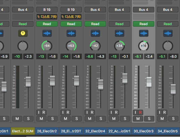Click the audio waveform icon on 26_ElecGtr2

click(47, 33)
